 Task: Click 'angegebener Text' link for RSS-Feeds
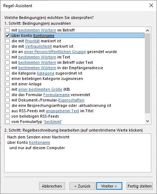point(63,111)
